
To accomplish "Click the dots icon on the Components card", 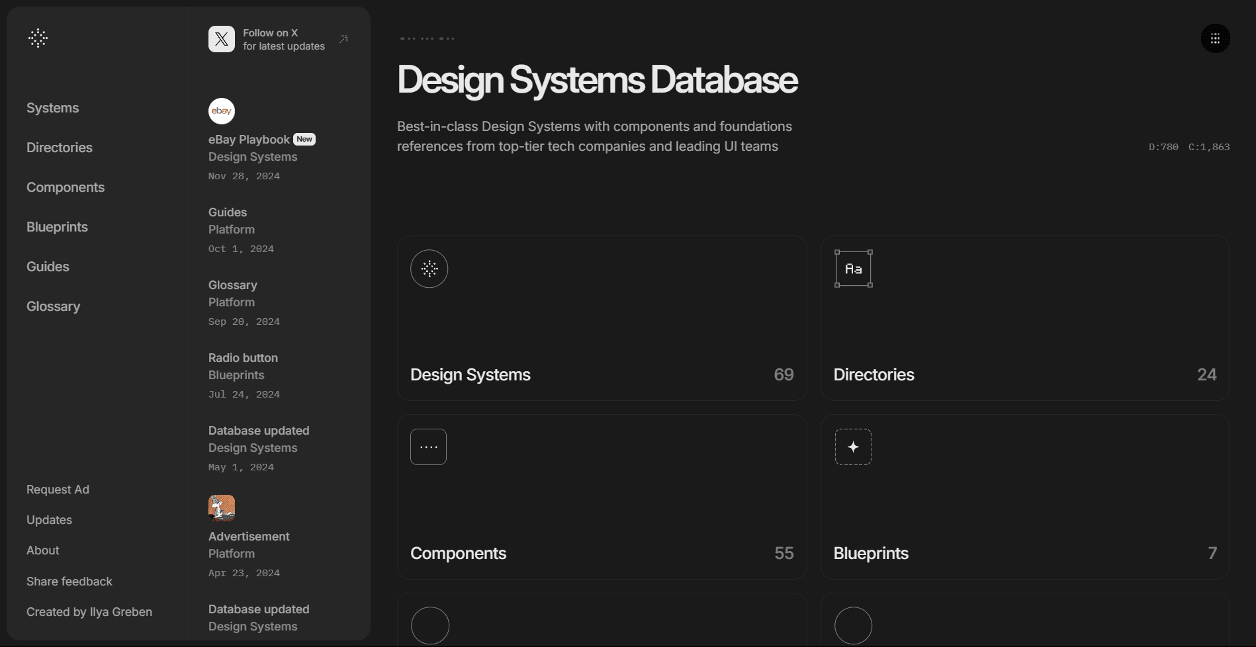I will tap(428, 447).
